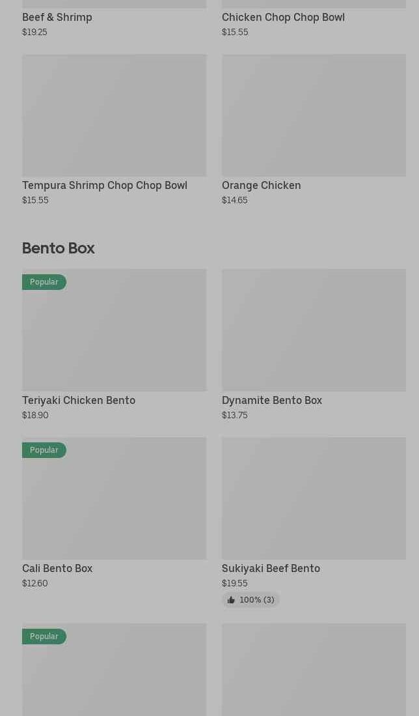Image resolution: width=419 pixels, height=716 pixels.
Task: Click the Bento Box section heading
Action: pos(59,248)
